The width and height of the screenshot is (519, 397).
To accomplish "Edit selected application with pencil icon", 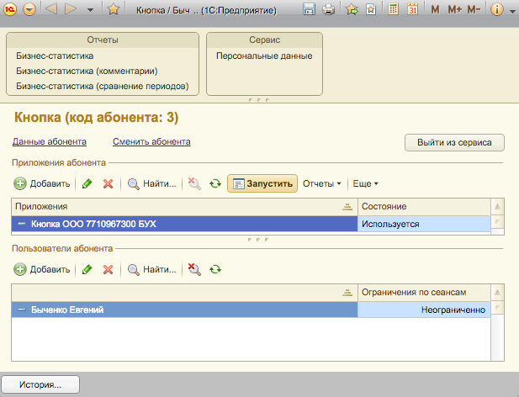I will click(87, 183).
